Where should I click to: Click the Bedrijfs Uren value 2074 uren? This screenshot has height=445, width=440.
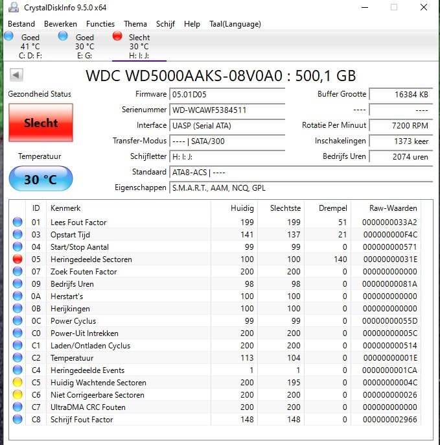[x=401, y=157]
